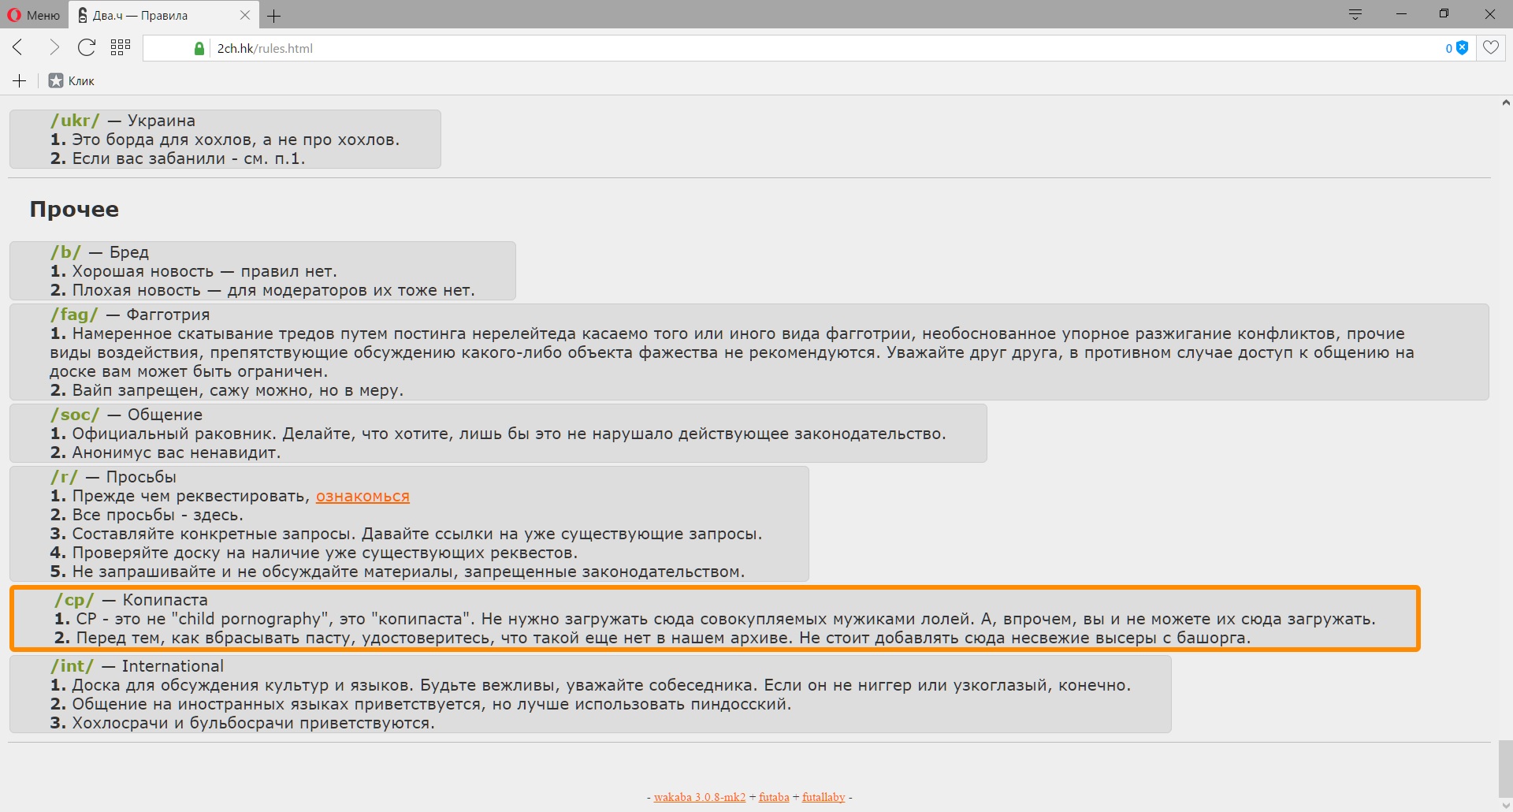Go forward to the next page
The width and height of the screenshot is (1513, 812).
pyautogui.click(x=54, y=48)
